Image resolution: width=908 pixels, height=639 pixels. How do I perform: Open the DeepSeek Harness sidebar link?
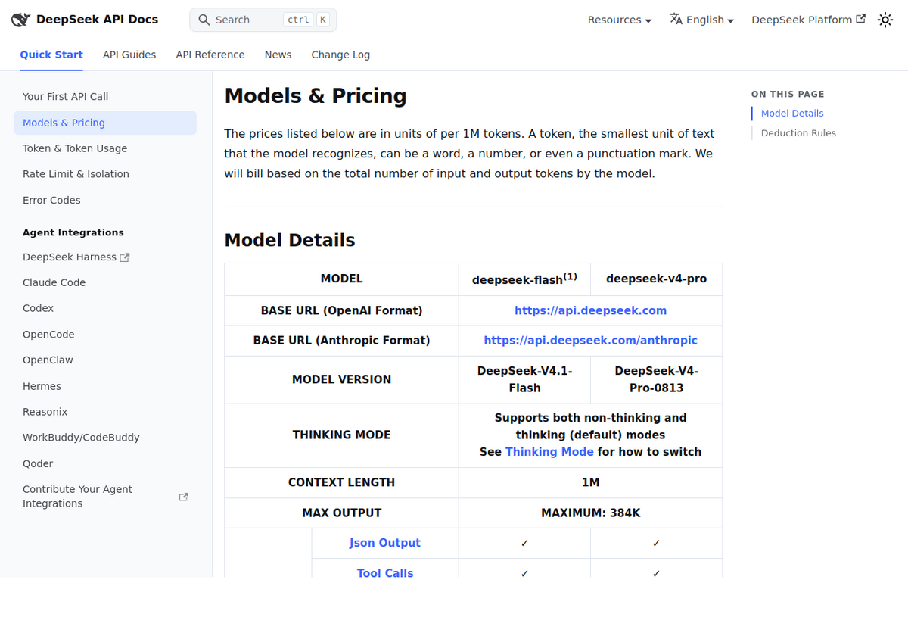[x=105, y=257]
